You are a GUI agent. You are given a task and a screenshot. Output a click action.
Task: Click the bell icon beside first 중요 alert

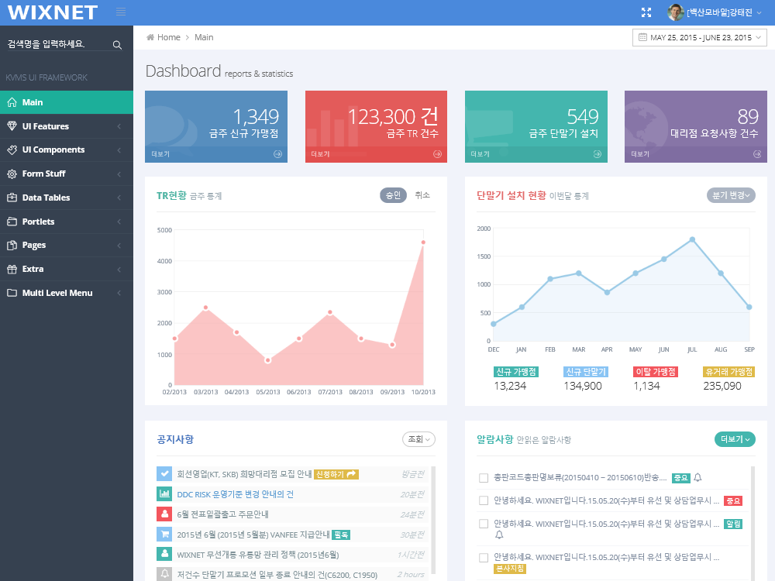pyautogui.click(x=697, y=477)
